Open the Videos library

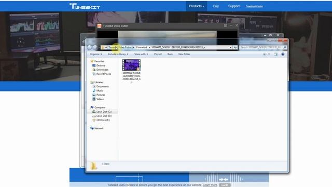(100, 99)
